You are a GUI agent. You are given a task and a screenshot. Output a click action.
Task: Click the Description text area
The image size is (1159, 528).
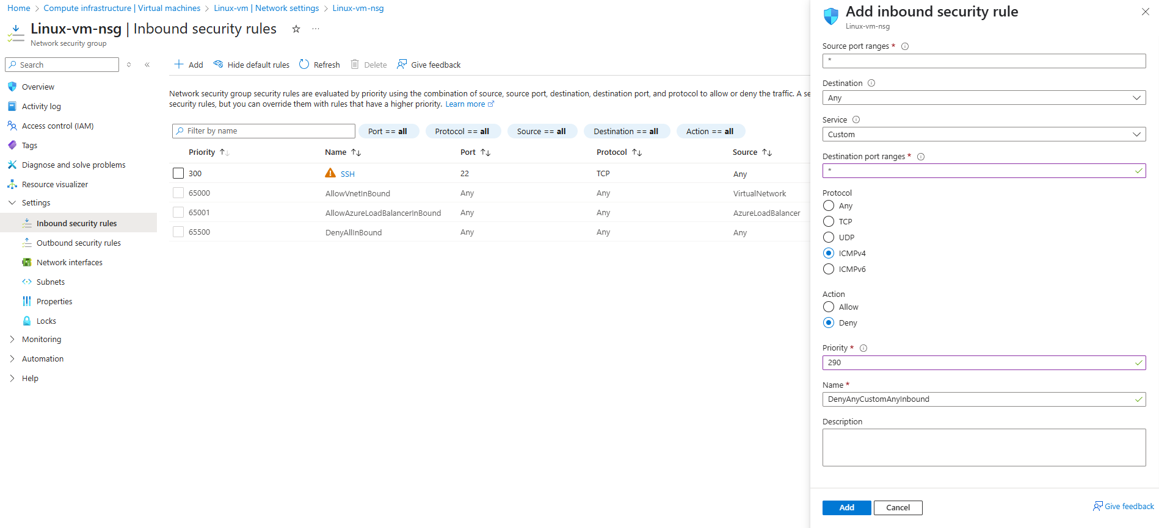pos(984,448)
